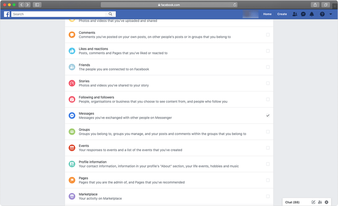The image size is (338, 206).
Task: Click the Safari back button
Action: pyautogui.click(x=22, y=5)
